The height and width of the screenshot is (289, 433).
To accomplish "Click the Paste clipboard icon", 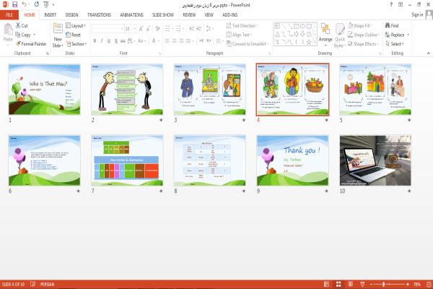I will pyautogui.click(x=8, y=29).
